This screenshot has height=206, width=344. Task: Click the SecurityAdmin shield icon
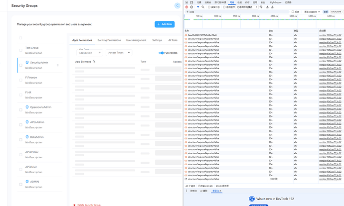point(27,62)
